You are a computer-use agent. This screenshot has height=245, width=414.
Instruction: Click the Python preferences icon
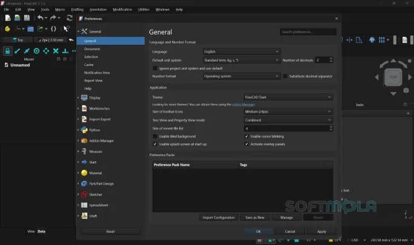(84, 130)
